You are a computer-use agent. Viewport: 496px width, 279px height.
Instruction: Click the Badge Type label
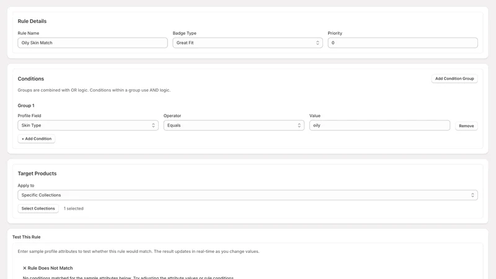pos(184,33)
